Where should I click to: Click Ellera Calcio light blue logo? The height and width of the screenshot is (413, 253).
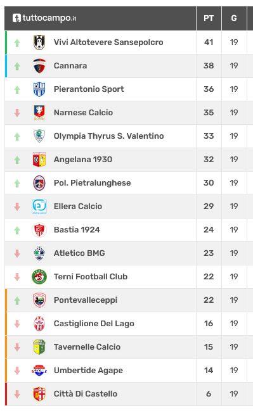(x=39, y=206)
